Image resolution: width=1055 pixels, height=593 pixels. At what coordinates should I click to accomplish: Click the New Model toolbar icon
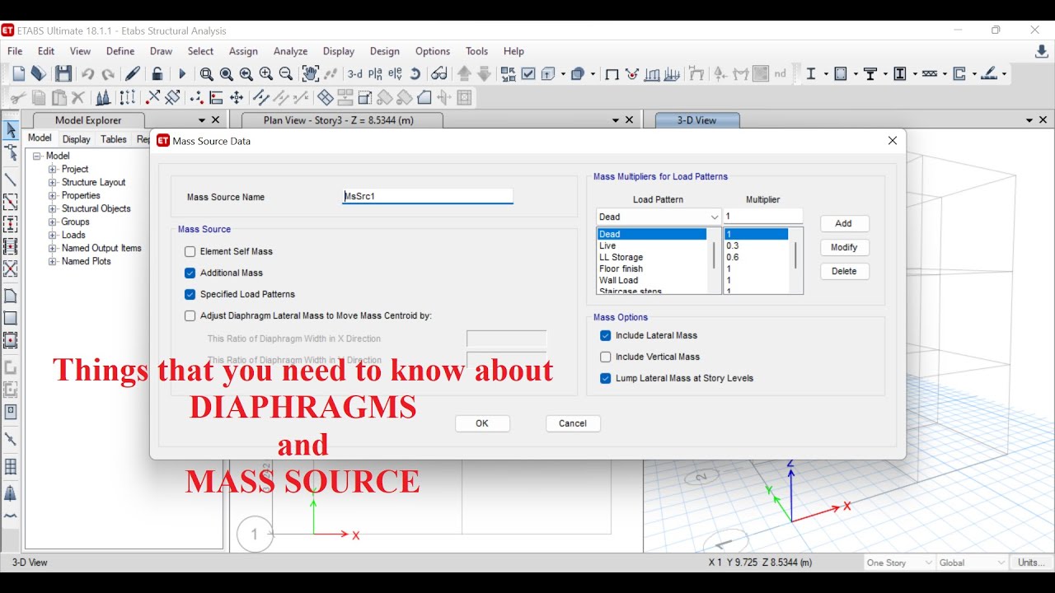(x=18, y=74)
